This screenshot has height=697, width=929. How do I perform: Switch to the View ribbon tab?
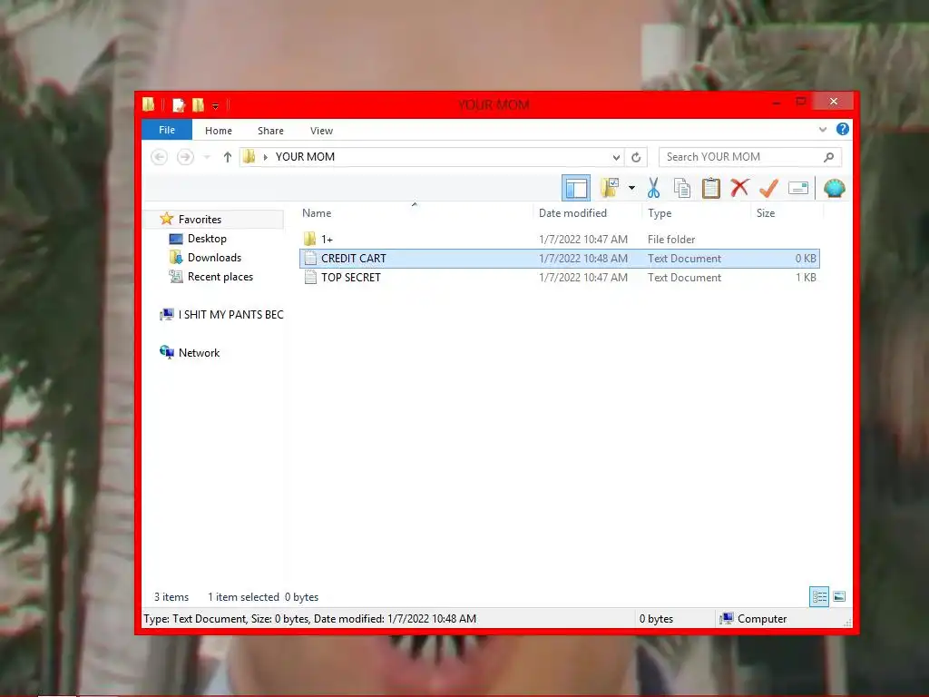pos(321,131)
